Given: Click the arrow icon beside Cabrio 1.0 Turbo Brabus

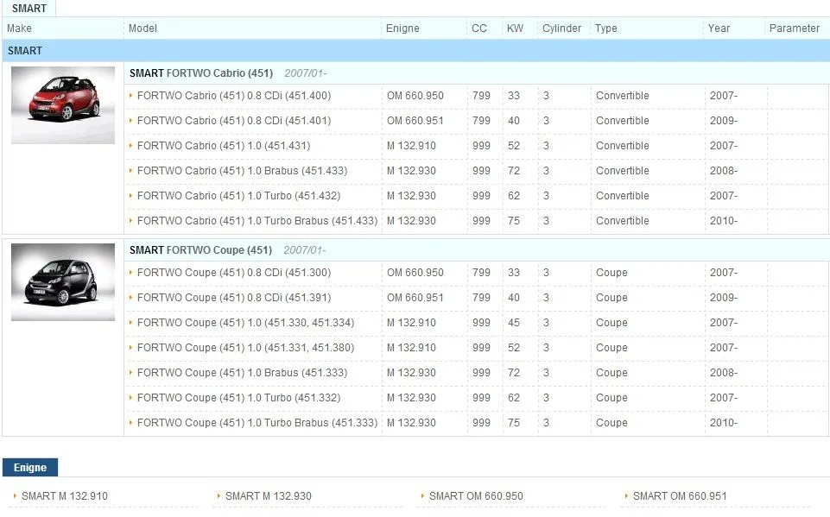Looking at the screenshot, I should (x=130, y=220).
